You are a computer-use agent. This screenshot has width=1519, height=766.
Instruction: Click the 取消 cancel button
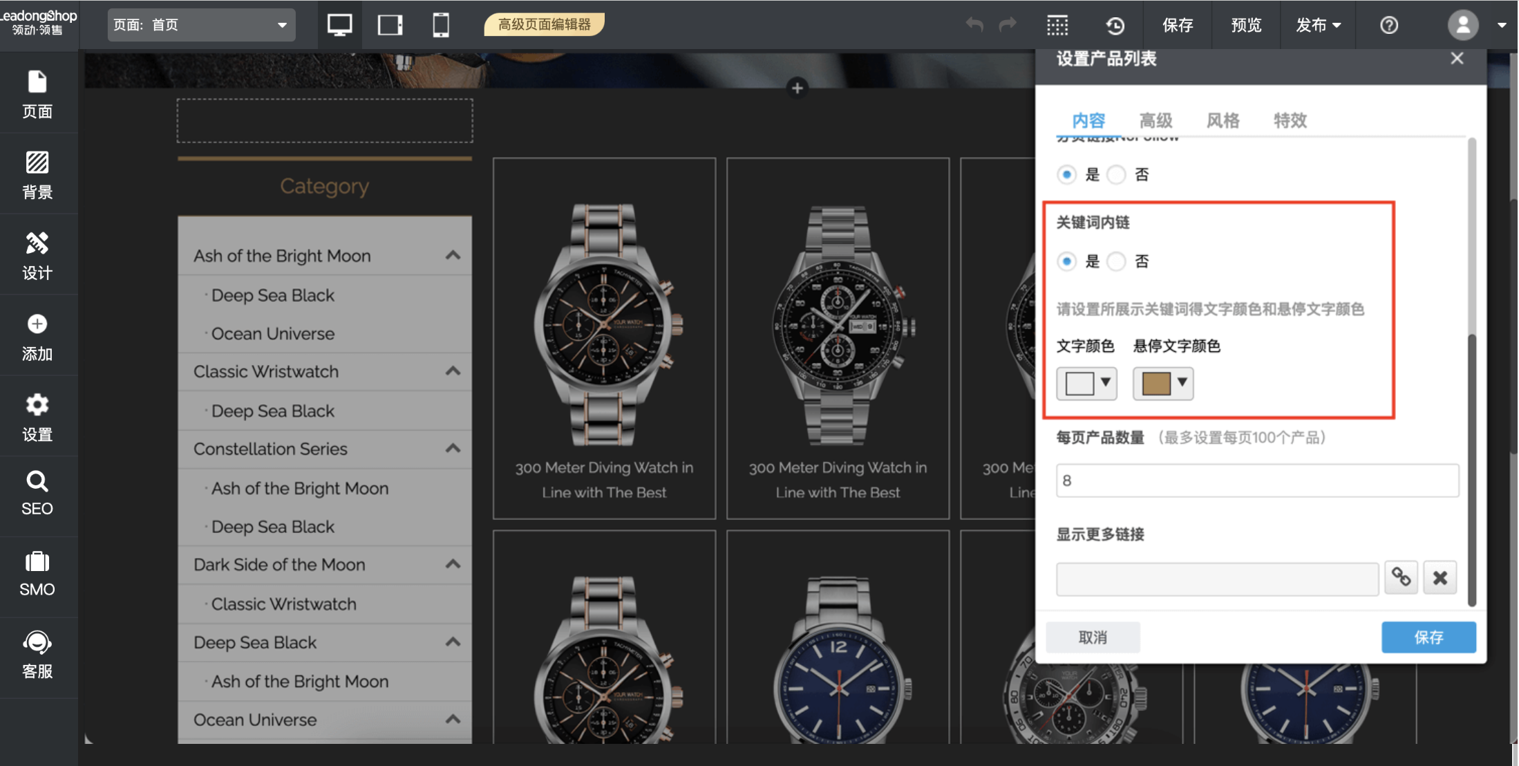(1093, 637)
